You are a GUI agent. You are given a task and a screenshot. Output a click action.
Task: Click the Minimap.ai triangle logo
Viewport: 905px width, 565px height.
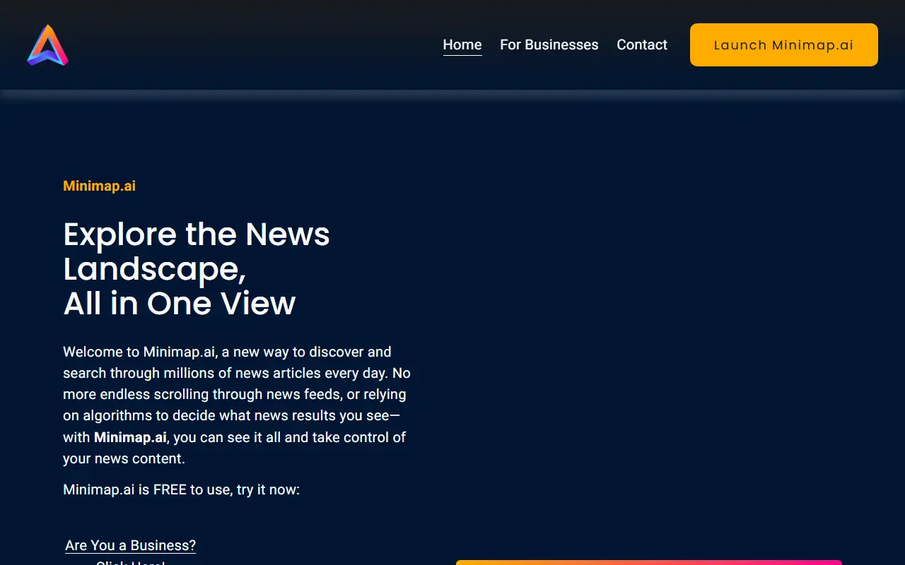pyautogui.click(x=47, y=45)
